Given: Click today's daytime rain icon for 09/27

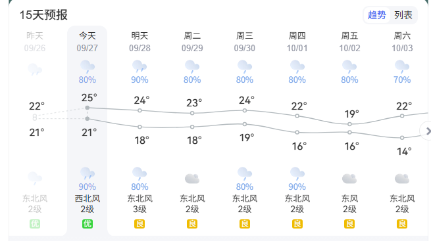Looking at the screenshot, I should pyautogui.click(x=88, y=66).
